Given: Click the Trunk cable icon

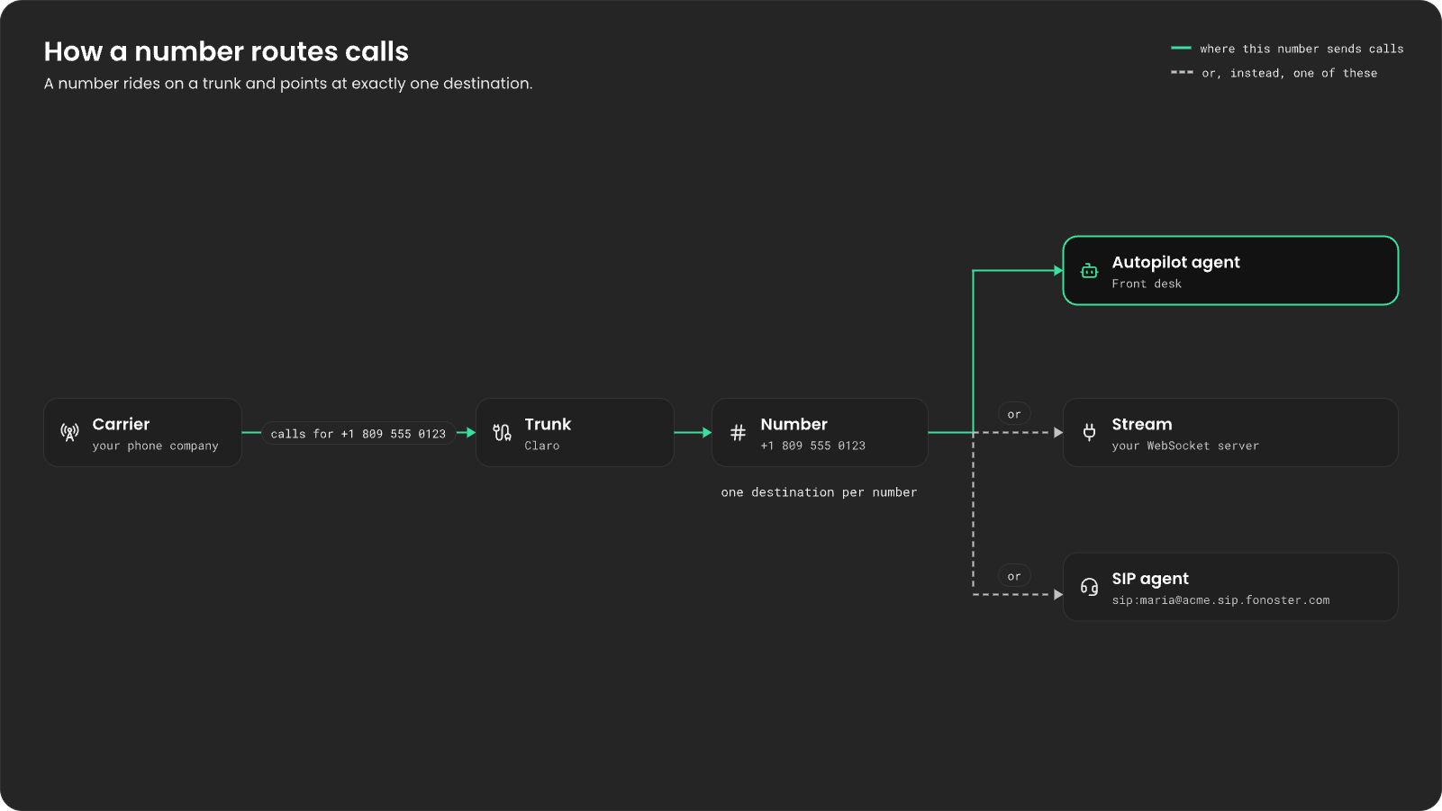Looking at the screenshot, I should pos(502,432).
